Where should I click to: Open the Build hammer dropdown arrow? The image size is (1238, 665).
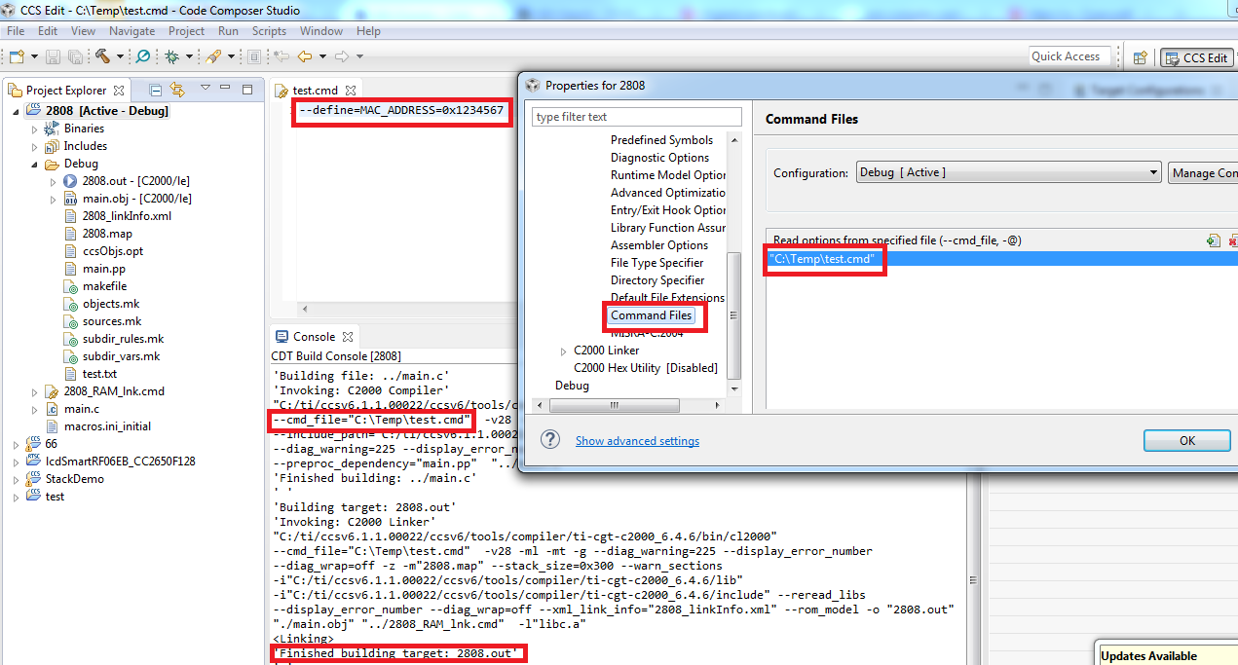(120, 56)
